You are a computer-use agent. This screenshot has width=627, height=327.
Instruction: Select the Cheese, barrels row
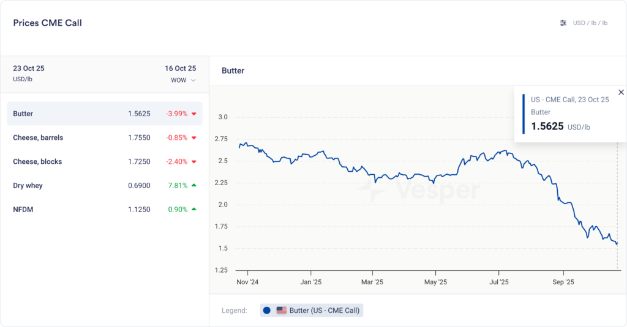click(104, 138)
